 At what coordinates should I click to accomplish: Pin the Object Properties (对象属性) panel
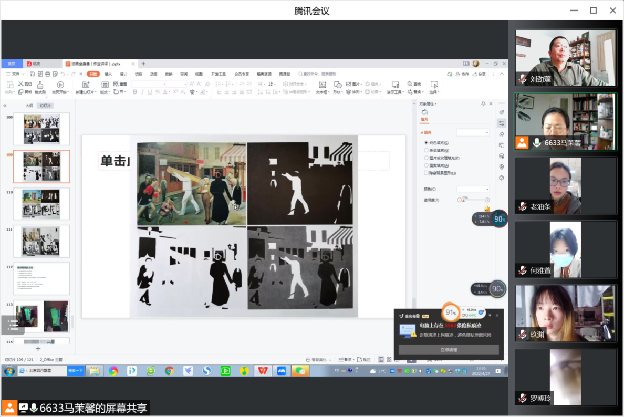click(484, 104)
